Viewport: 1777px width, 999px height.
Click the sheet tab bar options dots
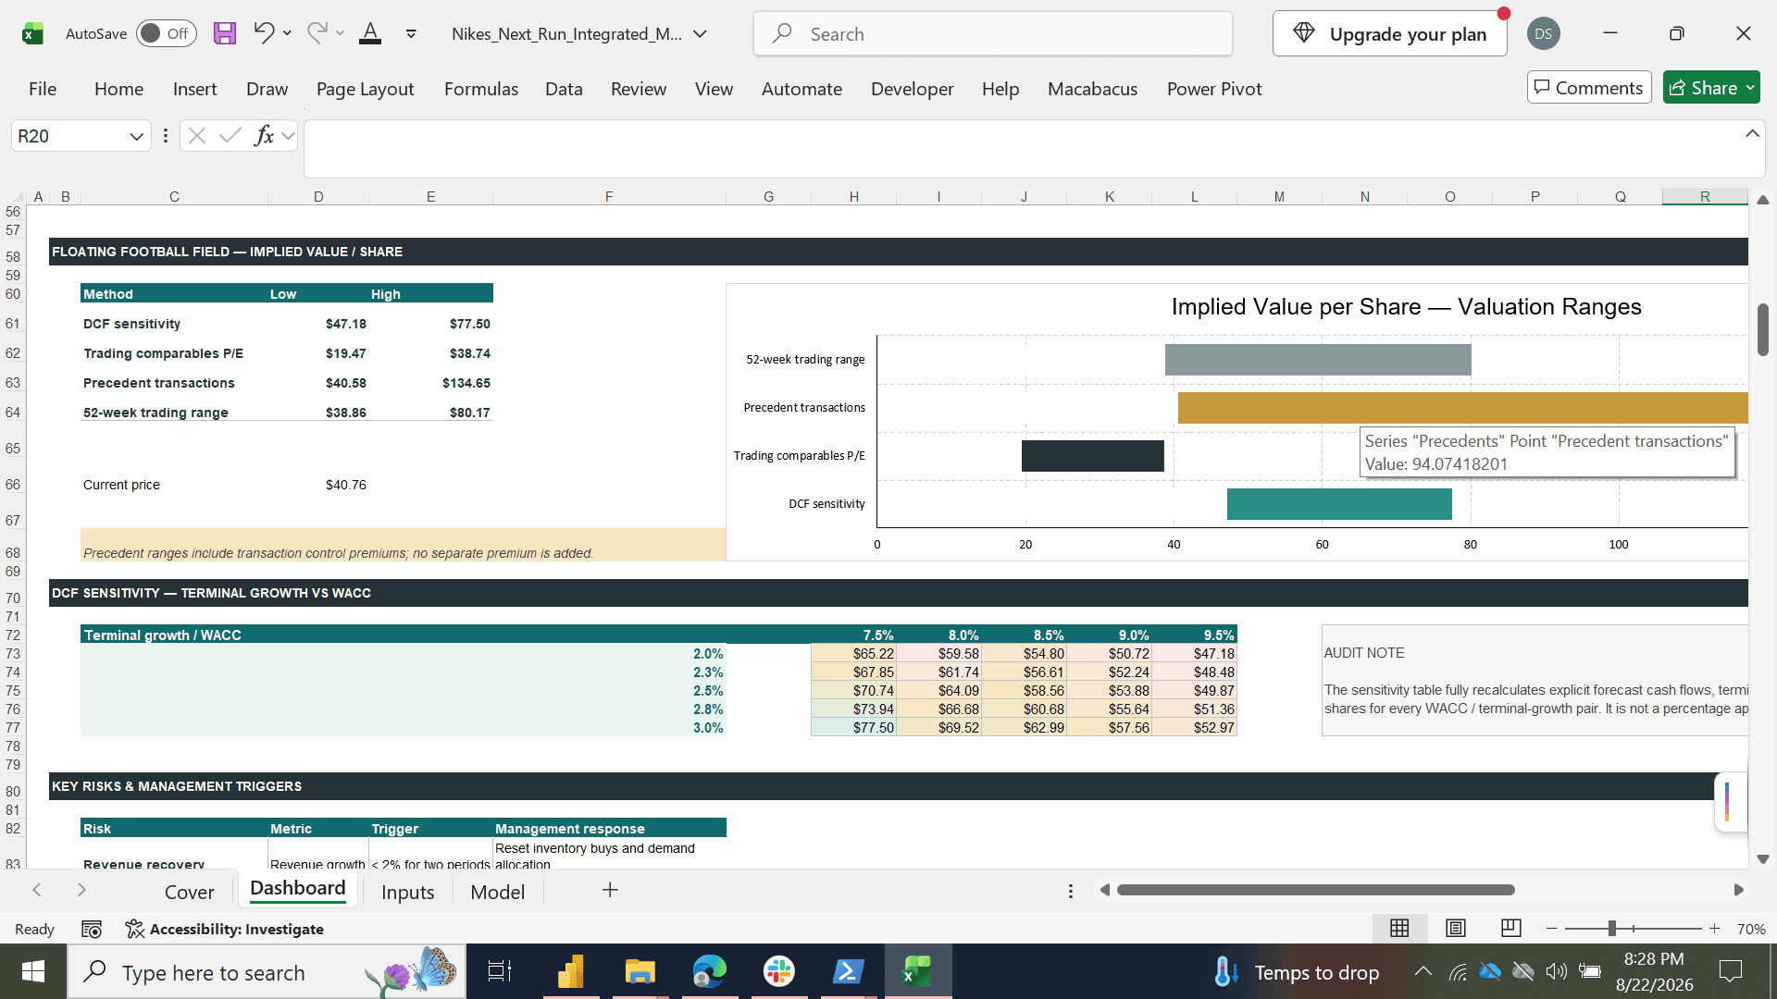click(x=1071, y=891)
